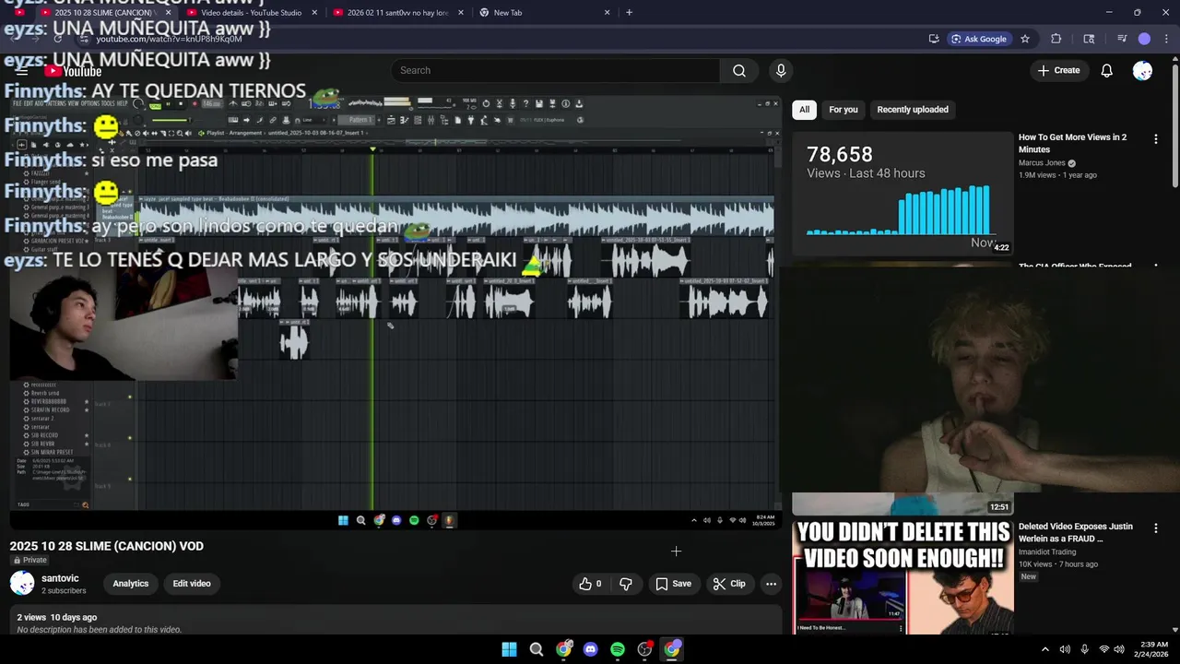The height and width of the screenshot is (664, 1180).
Task: Click the Edit video button
Action: click(x=192, y=584)
